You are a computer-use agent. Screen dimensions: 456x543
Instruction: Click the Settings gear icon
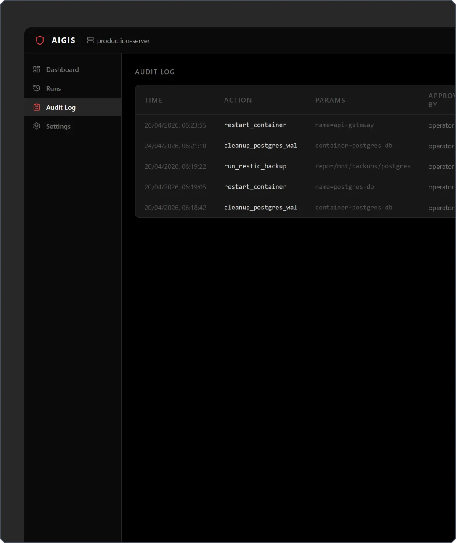coord(37,126)
